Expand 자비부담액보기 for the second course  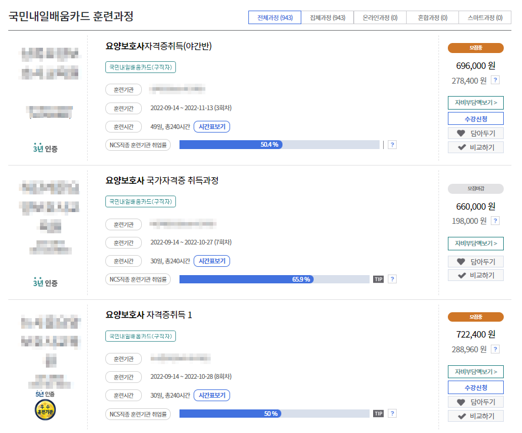coord(476,243)
